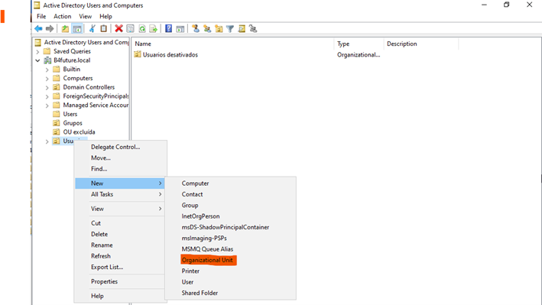Select Help in the context menu
Viewport: 542px width, 305px height.
[120, 296]
